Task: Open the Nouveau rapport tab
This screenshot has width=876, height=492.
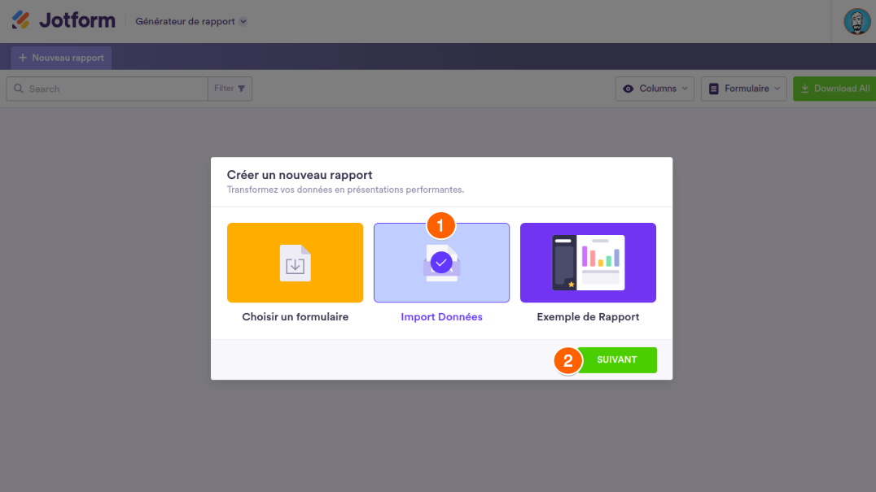Action: (61, 58)
